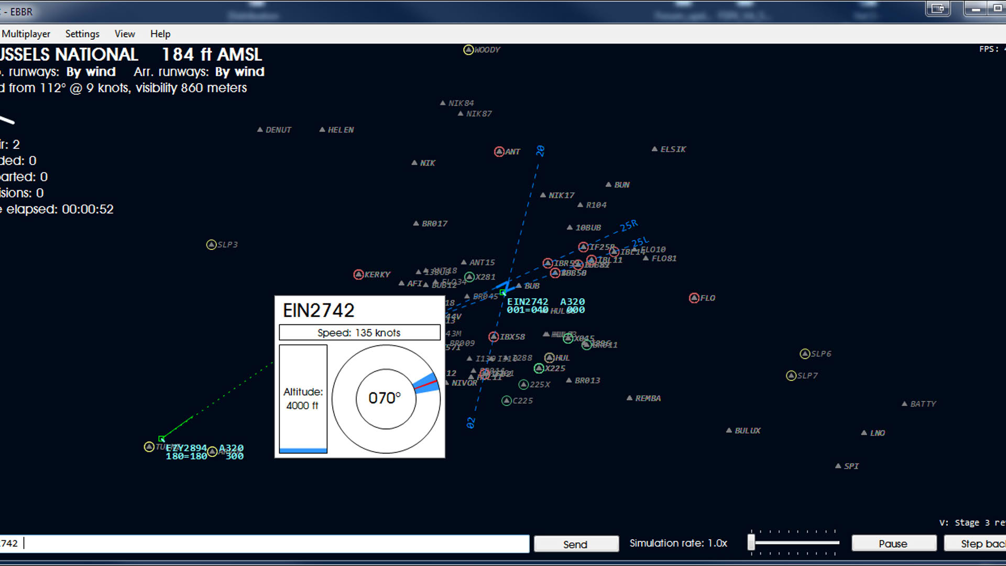Click the WOODY waypoint icon
1006x566 pixels.
(468, 50)
